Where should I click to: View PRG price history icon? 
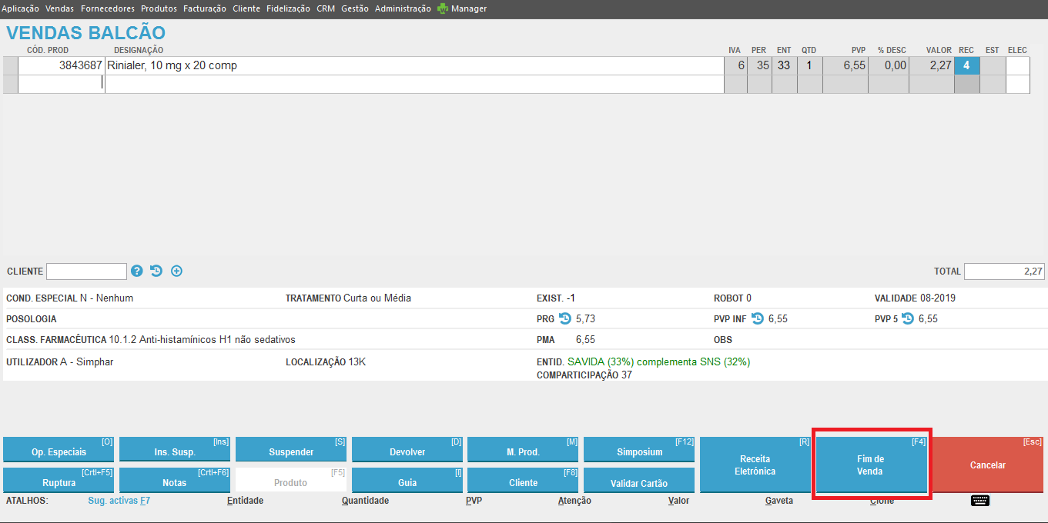tap(565, 318)
